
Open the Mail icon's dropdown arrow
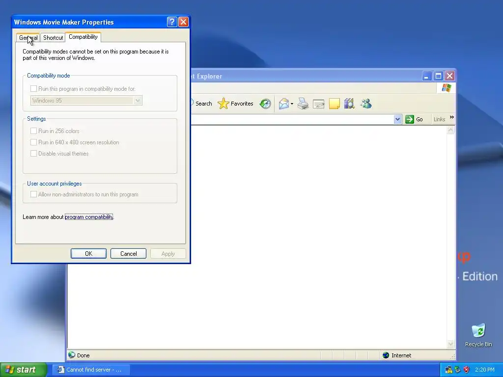292,104
